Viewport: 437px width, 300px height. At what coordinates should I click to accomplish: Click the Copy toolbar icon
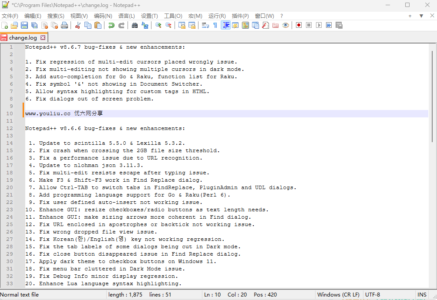[88, 25]
